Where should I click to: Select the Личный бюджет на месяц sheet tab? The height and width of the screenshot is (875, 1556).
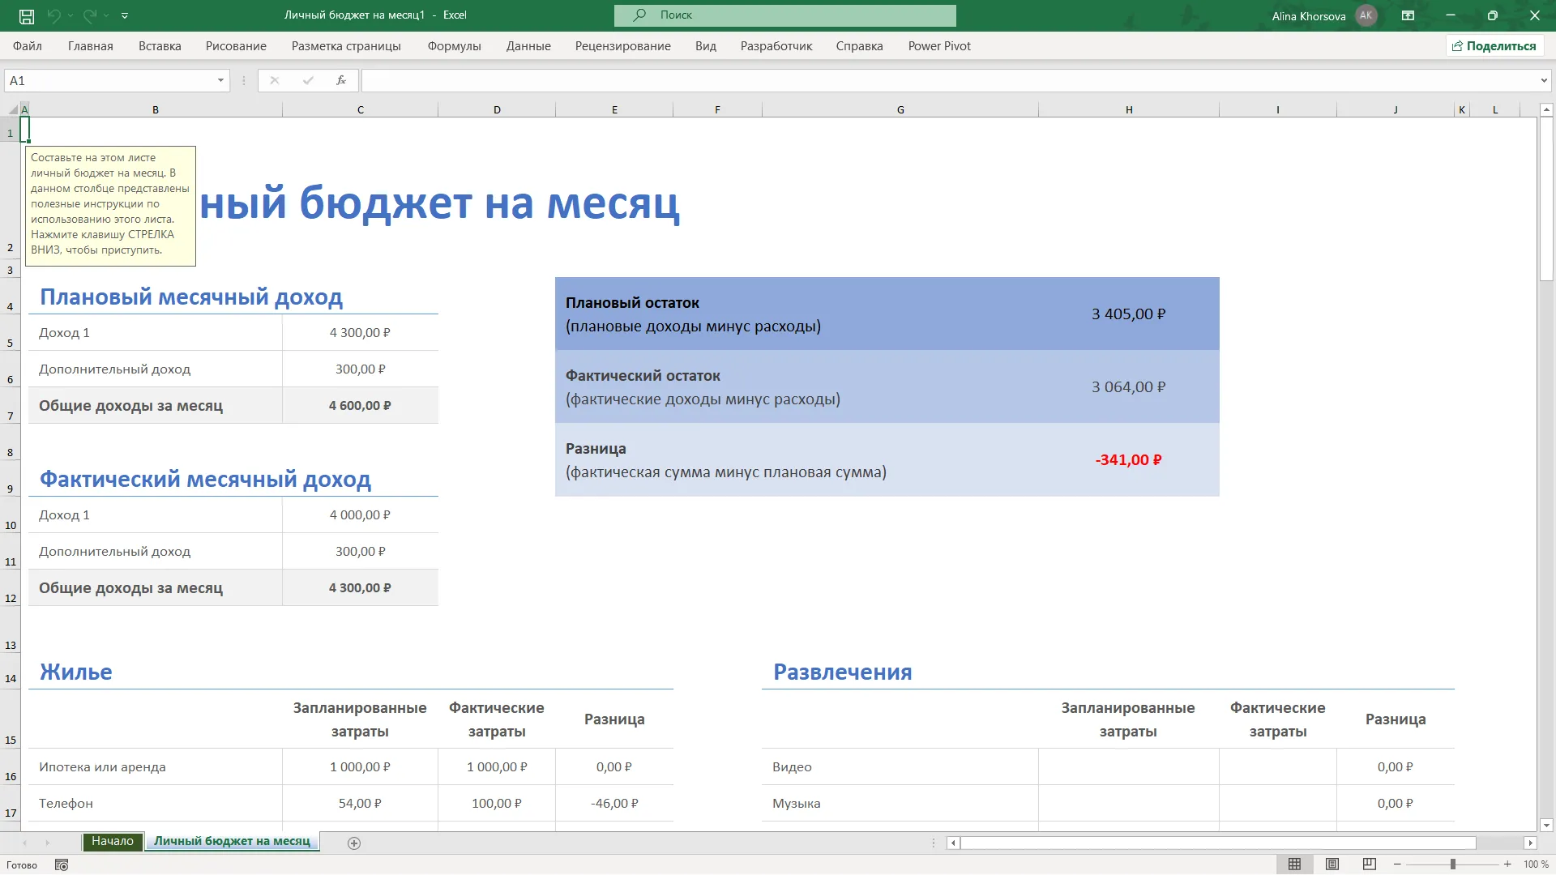click(232, 842)
